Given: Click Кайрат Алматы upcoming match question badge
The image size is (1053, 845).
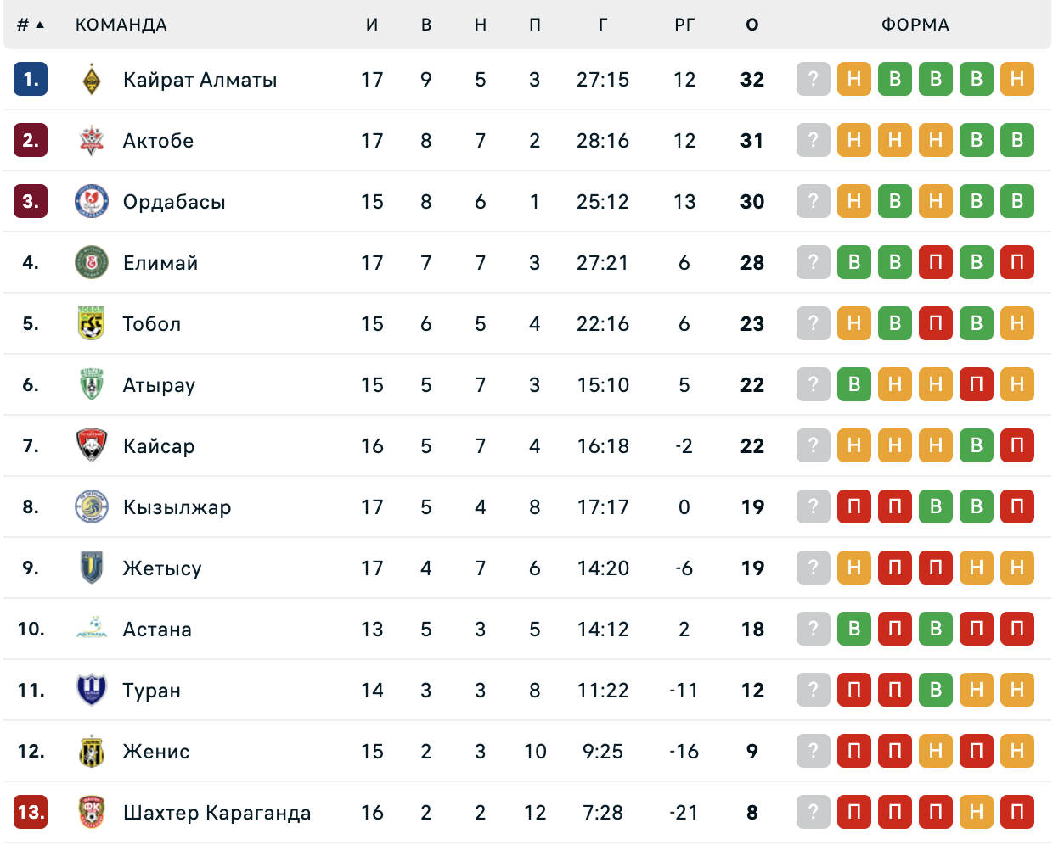Looking at the screenshot, I should click(x=814, y=80).
